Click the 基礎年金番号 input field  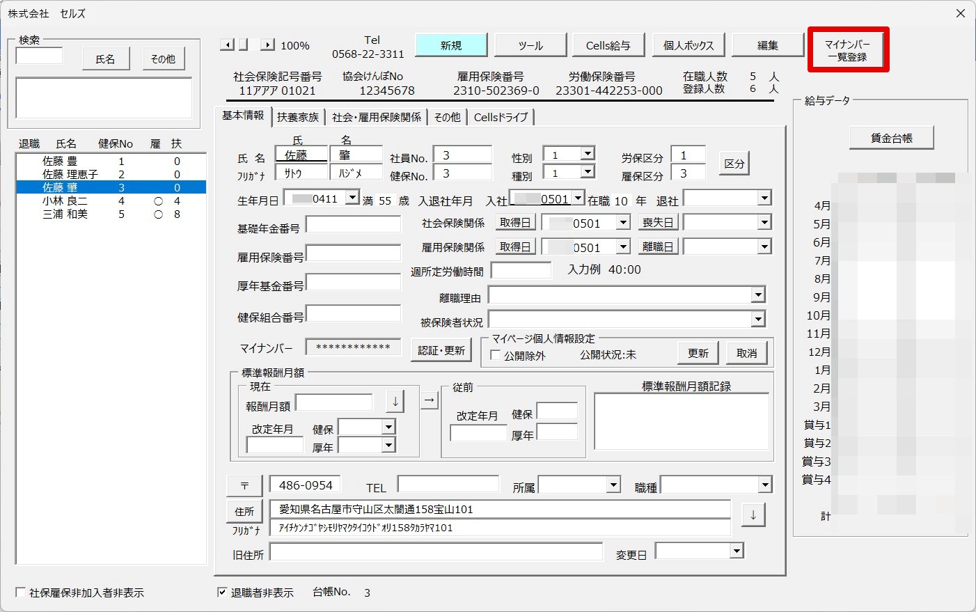(x=354, y=224)
